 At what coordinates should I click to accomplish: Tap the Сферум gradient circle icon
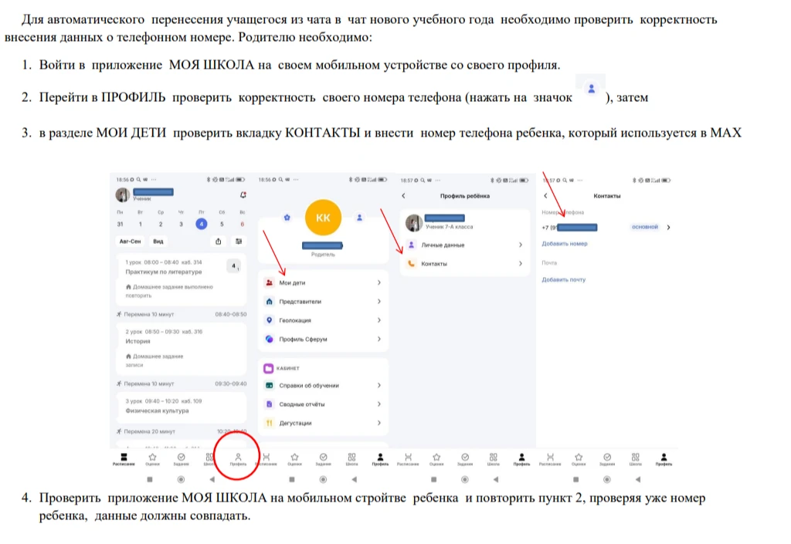(270, 339)
